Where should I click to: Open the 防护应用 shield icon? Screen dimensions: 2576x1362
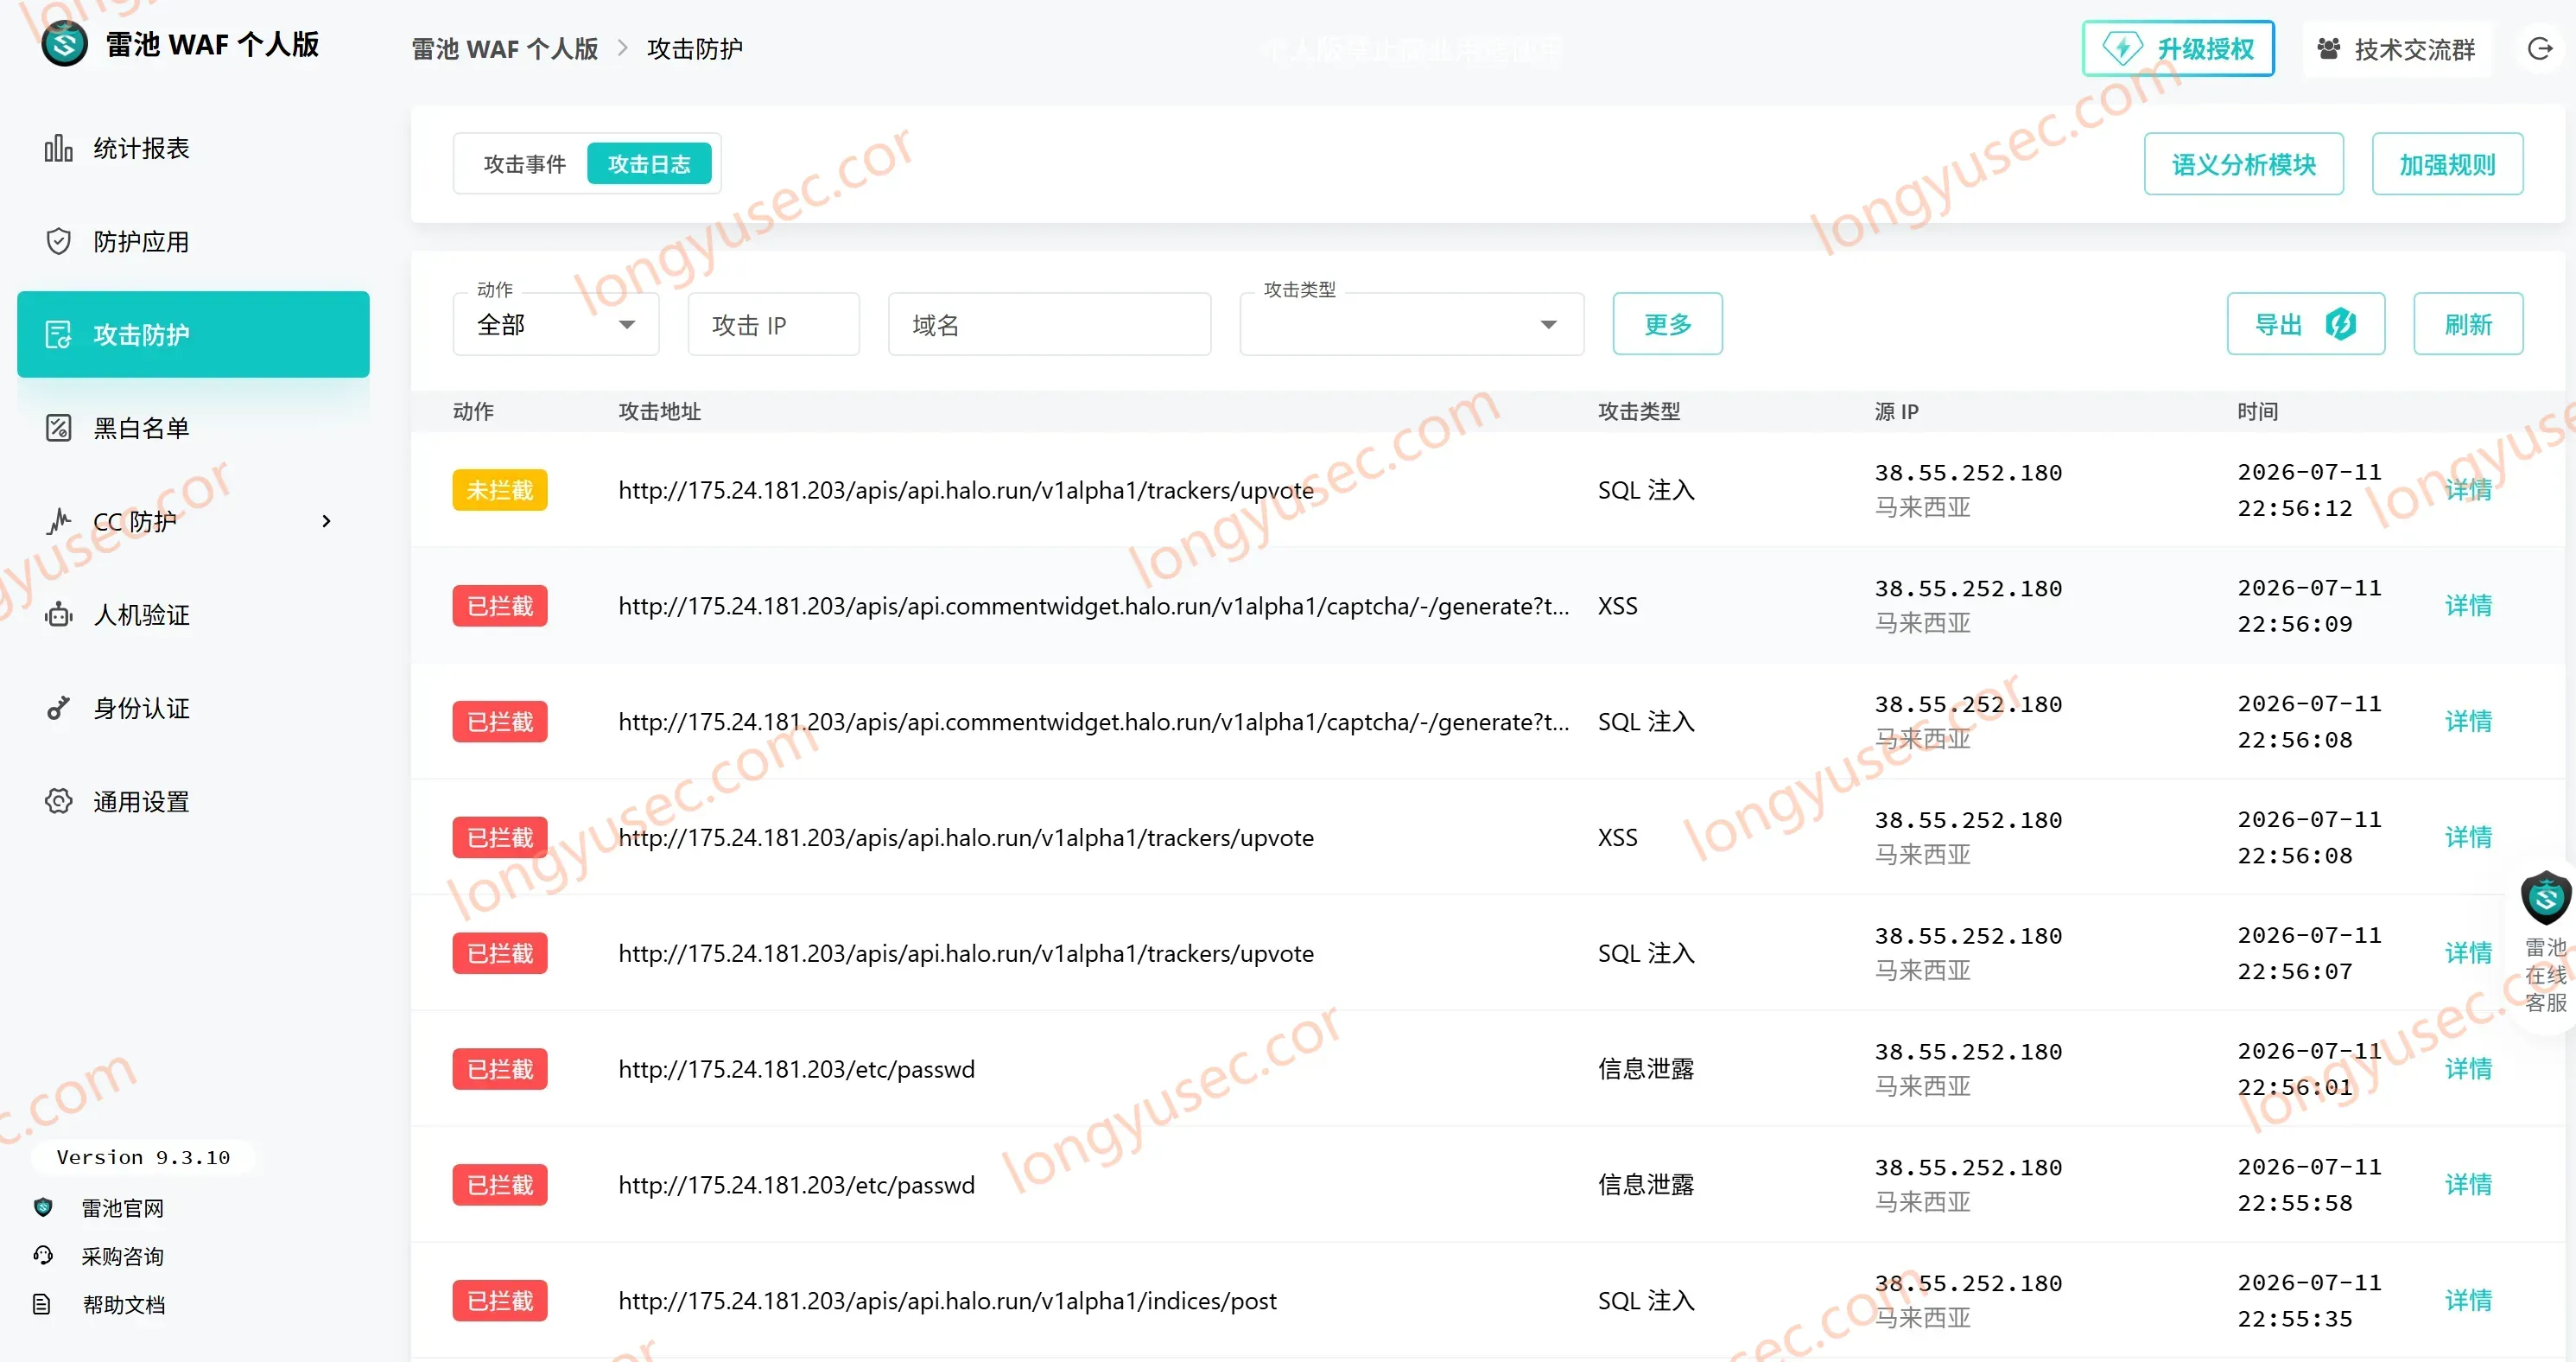tap(59, 241)
